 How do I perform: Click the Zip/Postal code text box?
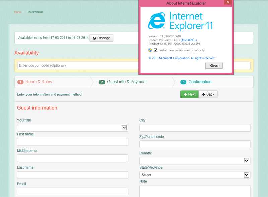195,144
